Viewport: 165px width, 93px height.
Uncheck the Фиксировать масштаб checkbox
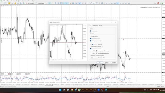coord(90,49)
